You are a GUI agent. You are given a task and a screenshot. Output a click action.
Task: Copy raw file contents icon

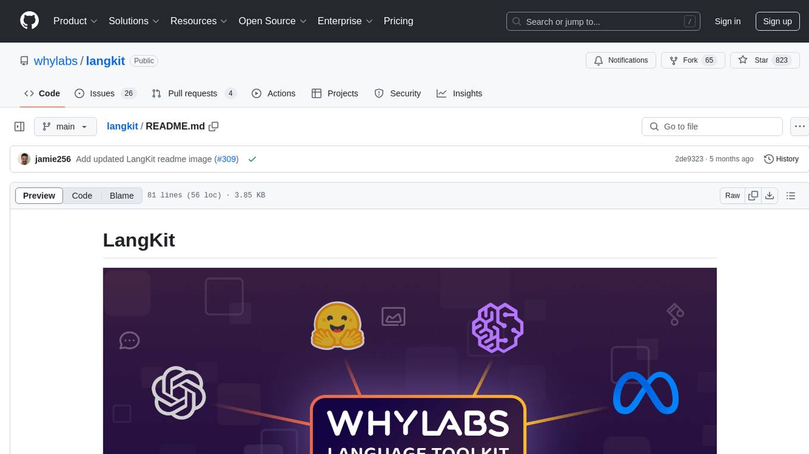pyautogui.click(x=753, y=196)
